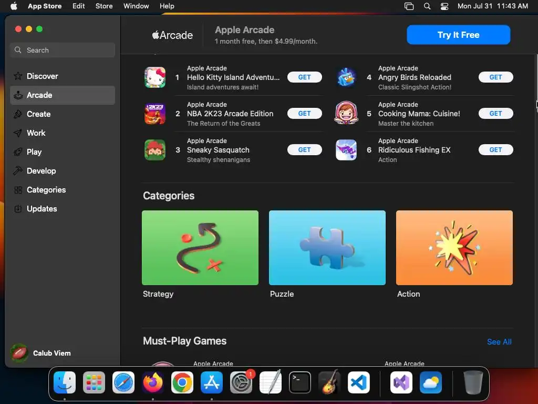Open GarageBand from the Dock
This screenshot has height=404, width=538.
point(329,382)
